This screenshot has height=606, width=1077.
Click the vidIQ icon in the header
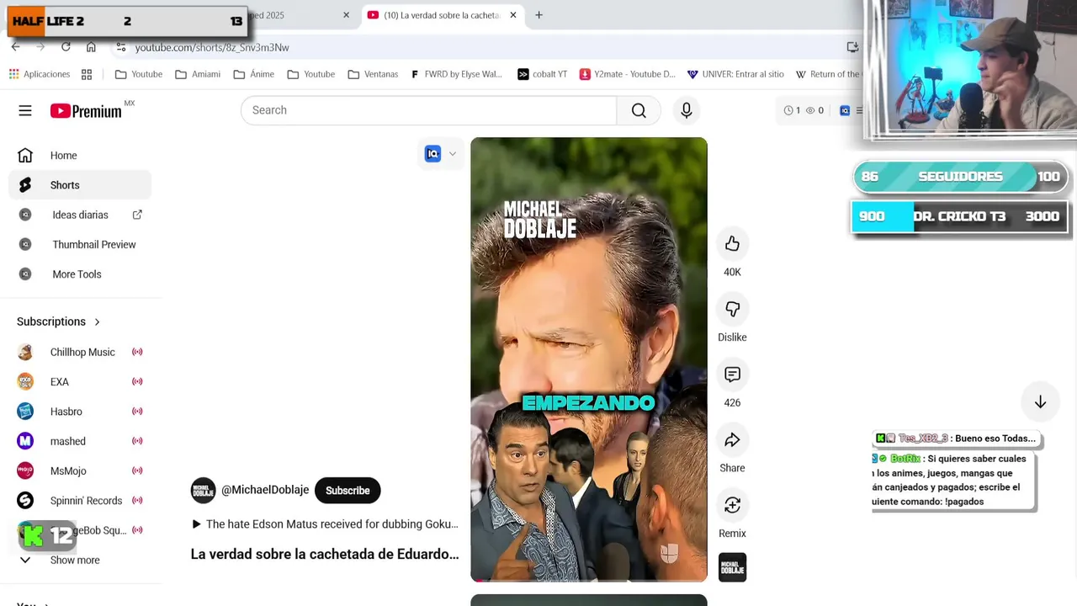(845, 110)
